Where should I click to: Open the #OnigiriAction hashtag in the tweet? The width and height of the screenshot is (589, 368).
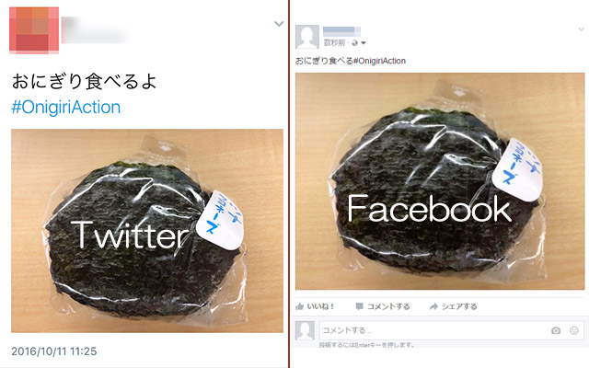[x=66, y=107]
